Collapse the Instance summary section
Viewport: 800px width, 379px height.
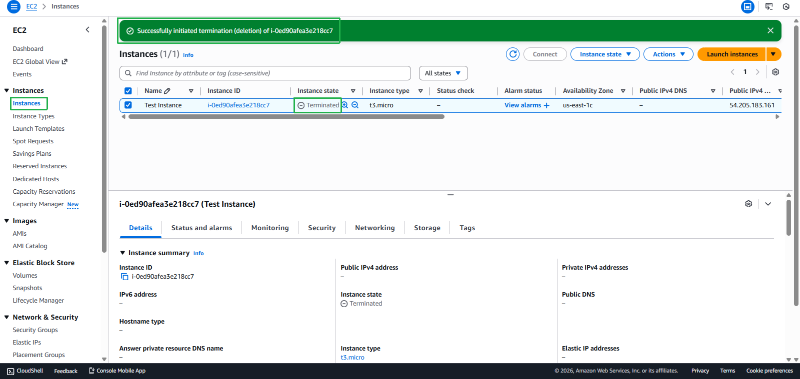coord(122,253)
